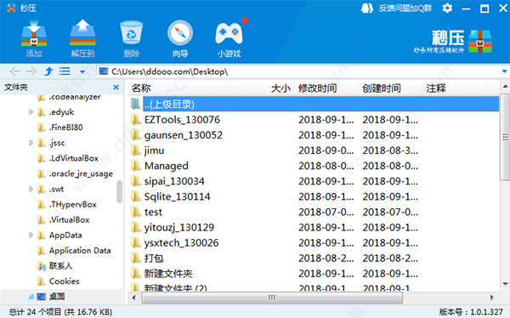Image resolution: width=510 pixels, height=318 pixels.
Task: Select the EZTools_130076 folder
Action: coord(182,120)
